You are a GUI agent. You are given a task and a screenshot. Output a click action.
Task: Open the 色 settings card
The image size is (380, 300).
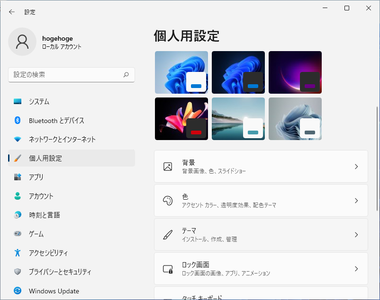pyautogui.click(x=261, y=201)
